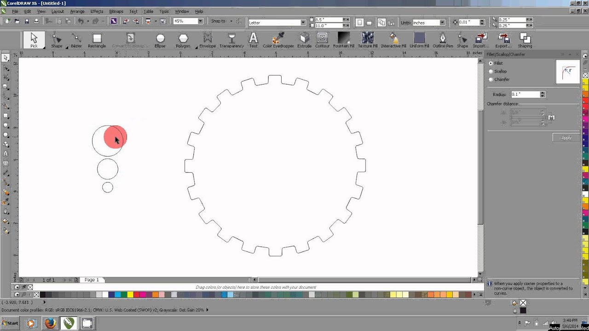589x331 pixels.
Task: Open Firefox from the taskbar
Action: coord(50,323)
